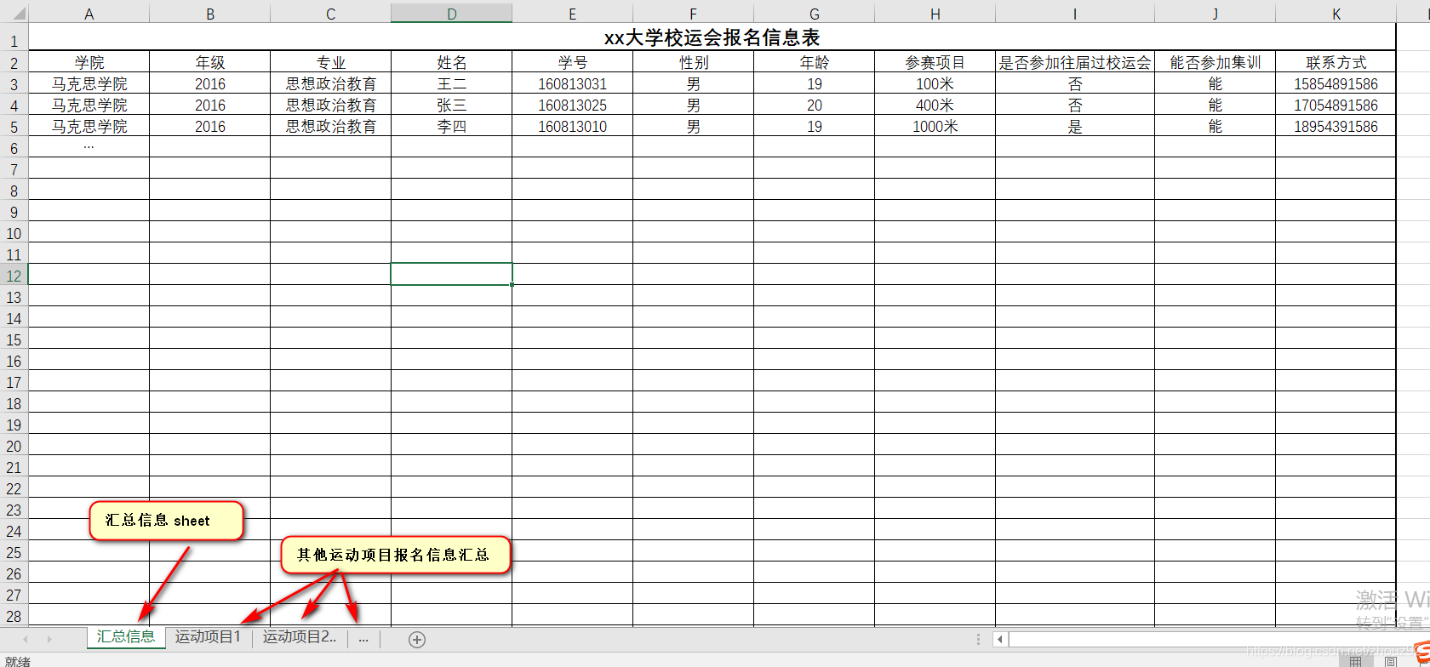Image resolution: width=1430 pixels, height=667 pixels.
Task: Open the 汇总信息 sheet tab
Action: coord(126,636)
